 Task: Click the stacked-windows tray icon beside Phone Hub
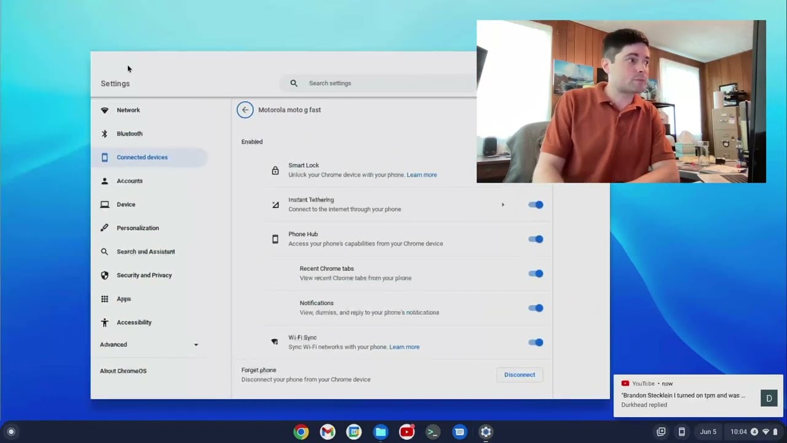click(x=661, y=432)
